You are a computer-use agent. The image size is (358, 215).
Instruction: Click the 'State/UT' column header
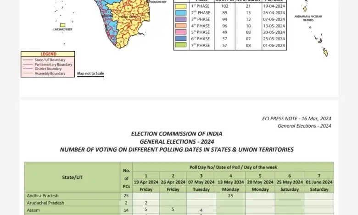[x=72, y=177]
